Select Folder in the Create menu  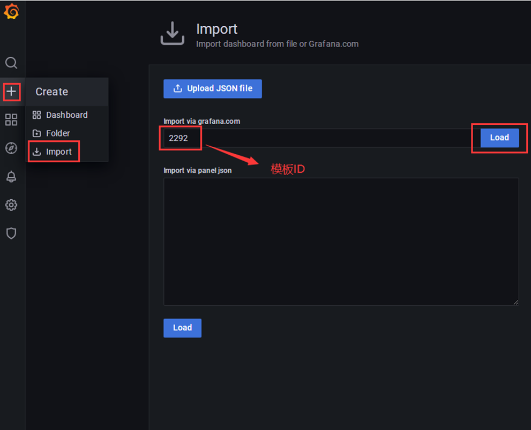tap(51, 133)
